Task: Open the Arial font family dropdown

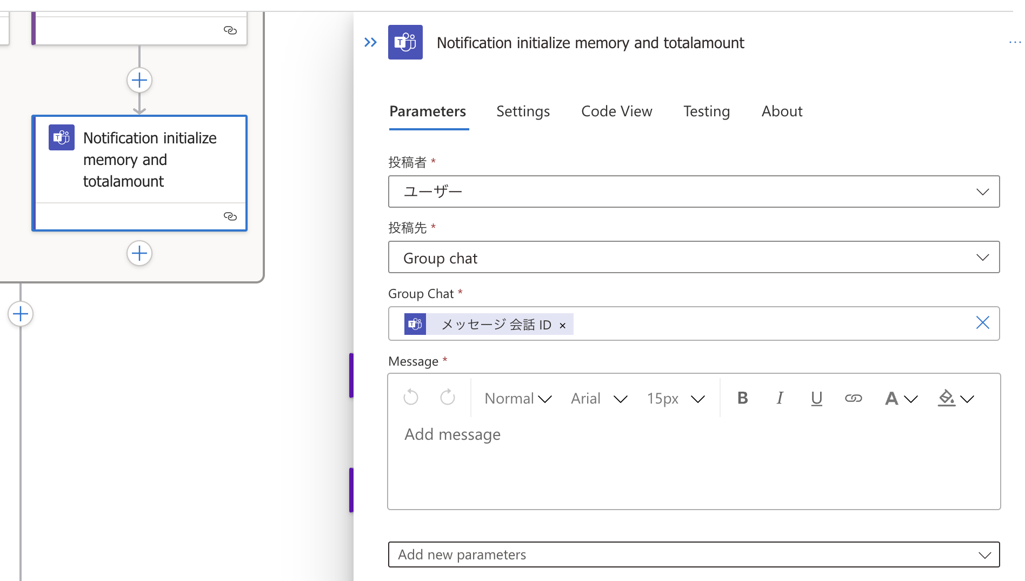Action: pyautogui.click(x=598, y=398)
